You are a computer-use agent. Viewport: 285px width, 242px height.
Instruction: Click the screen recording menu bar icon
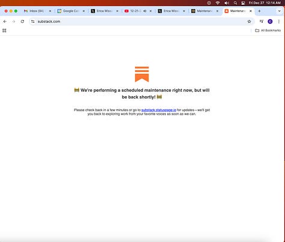[209, 3]
